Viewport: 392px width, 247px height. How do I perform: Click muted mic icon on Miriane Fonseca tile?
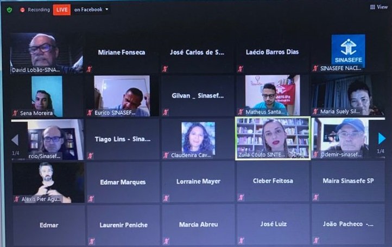[x=90, y=69]
